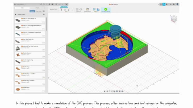Viewport: 193px width, 108px height.
Task: Select the drawer file in the list
Action: [x=30, y=55]
